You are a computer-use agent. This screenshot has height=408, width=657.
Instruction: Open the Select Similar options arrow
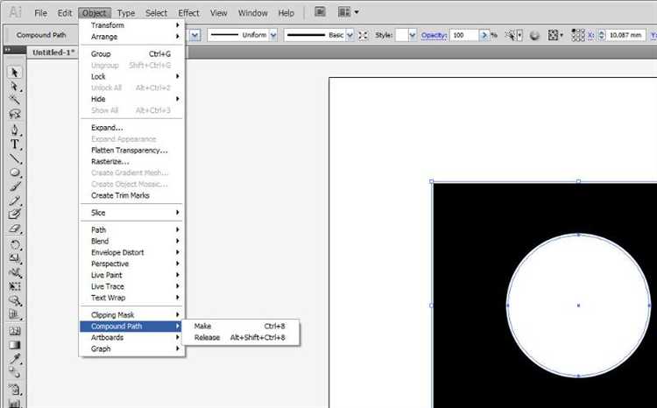tap(519, 35)
